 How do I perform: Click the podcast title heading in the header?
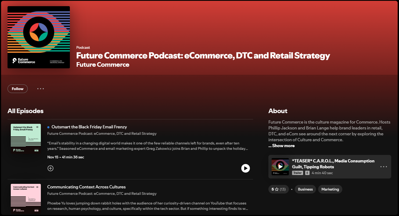pos(203,55)
